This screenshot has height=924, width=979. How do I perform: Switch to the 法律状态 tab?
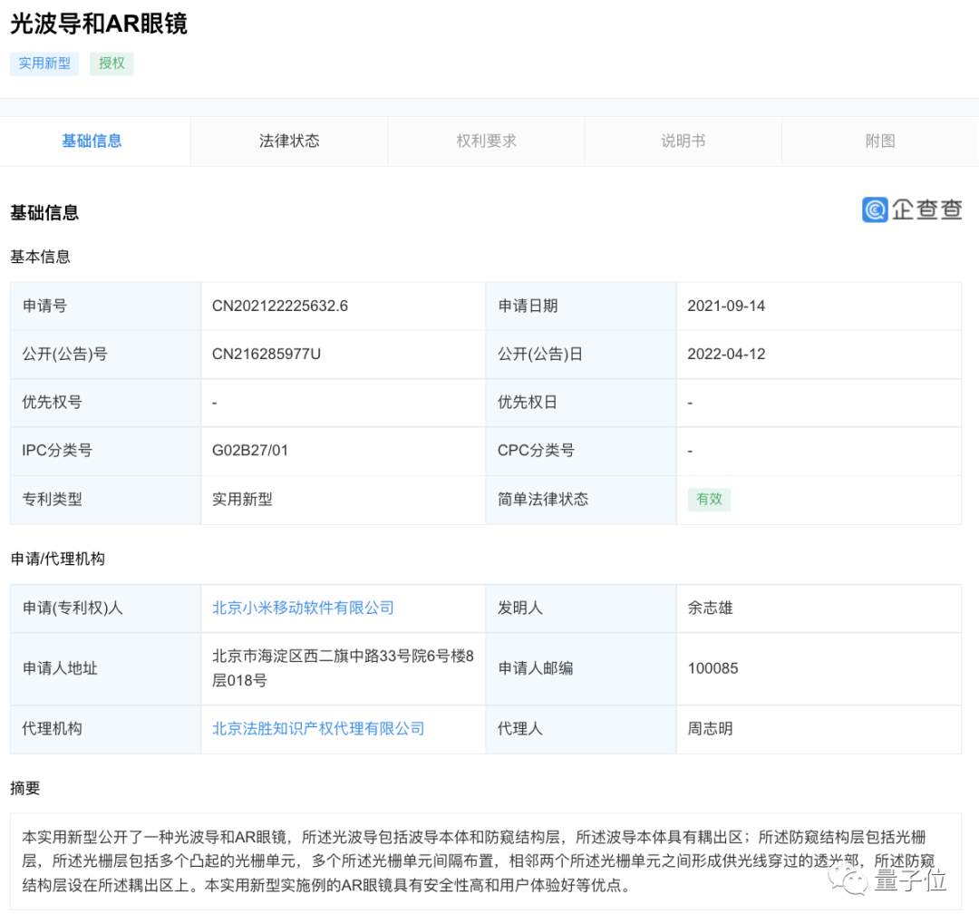(288, 141)
